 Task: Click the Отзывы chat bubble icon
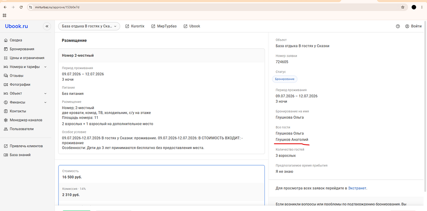[6, 76]
